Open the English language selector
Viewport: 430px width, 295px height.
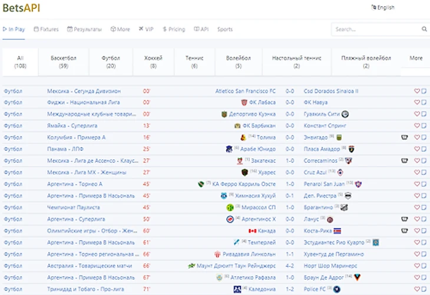[x=383, y=8]
